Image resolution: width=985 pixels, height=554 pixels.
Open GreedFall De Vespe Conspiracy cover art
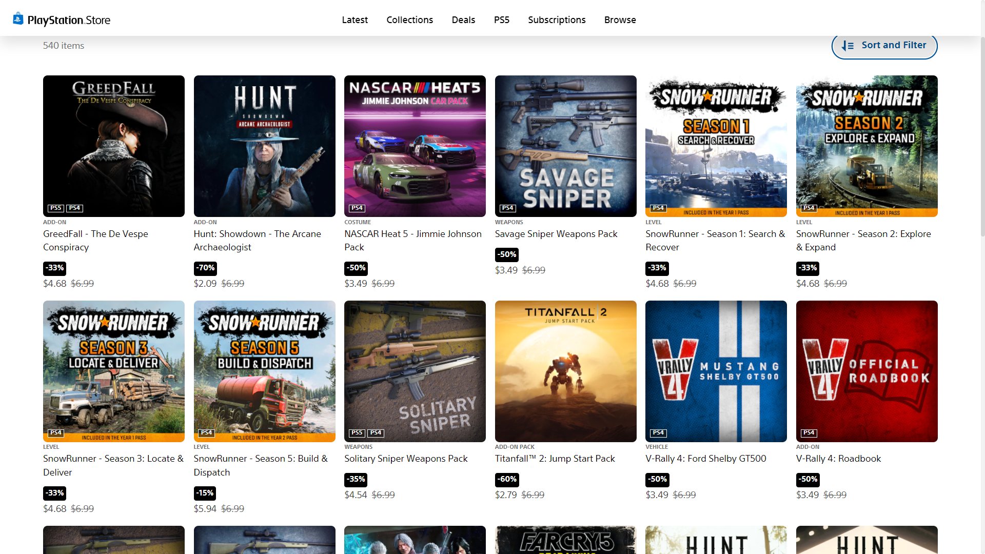coord(114,146)
